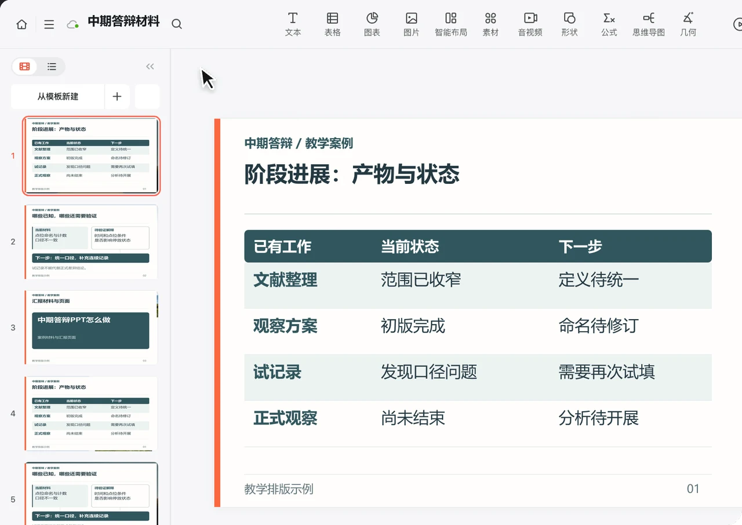This screenshot has width=742, height=525.
Task: Insert a text box (文本)
Action: click(293, 24)
